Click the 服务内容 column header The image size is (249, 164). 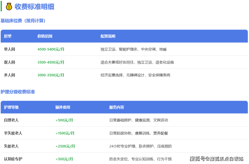(116, 108)
